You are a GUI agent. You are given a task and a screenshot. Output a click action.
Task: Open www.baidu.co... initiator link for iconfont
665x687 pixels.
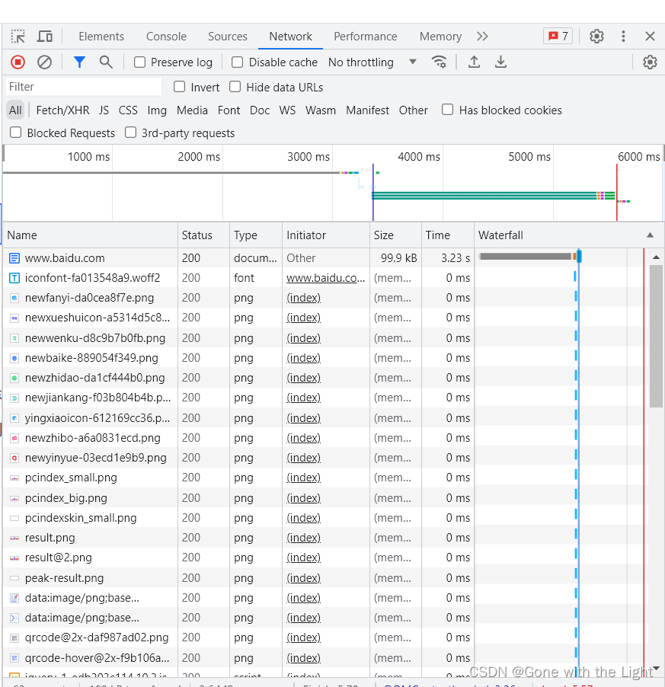325,278
